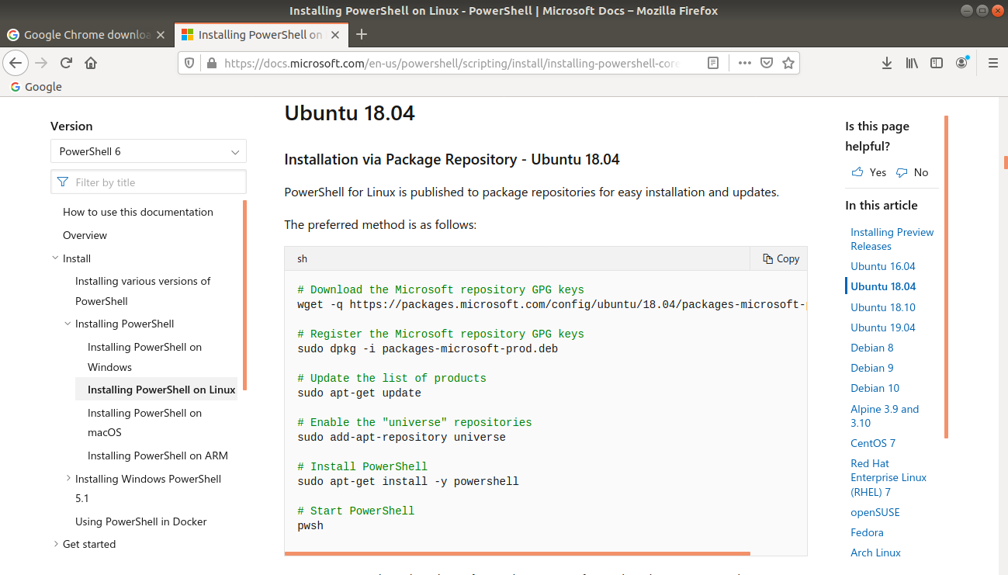Click the 'sudo apt-get update' code line

click(x=359, y=393)
